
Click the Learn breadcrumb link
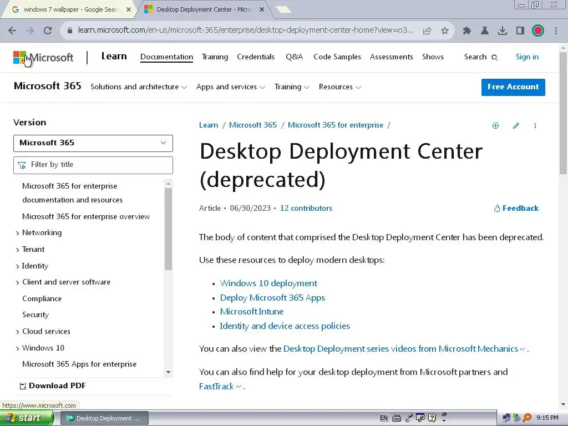(x=209, y=125)
